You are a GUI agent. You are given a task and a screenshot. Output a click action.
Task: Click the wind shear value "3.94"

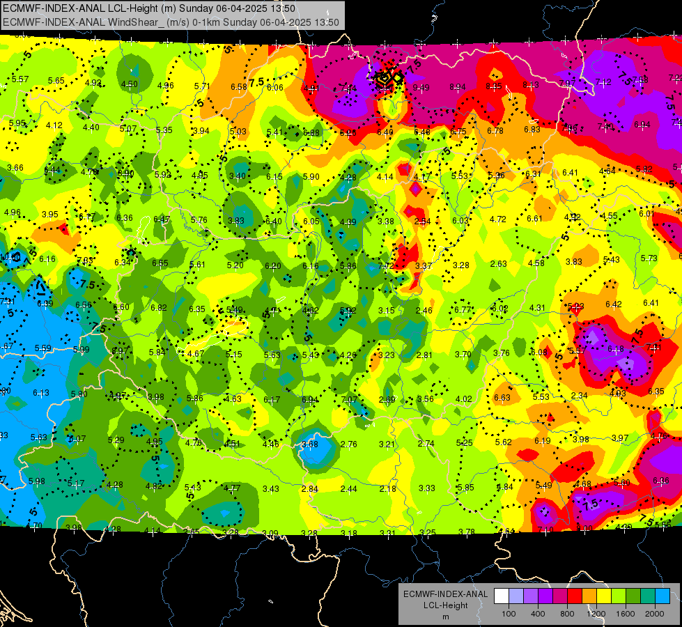201,130
